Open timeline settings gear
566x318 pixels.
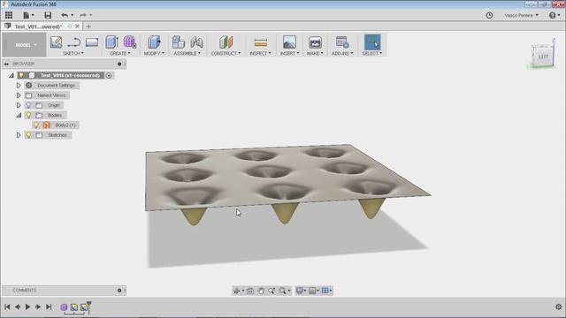point(558,307)
